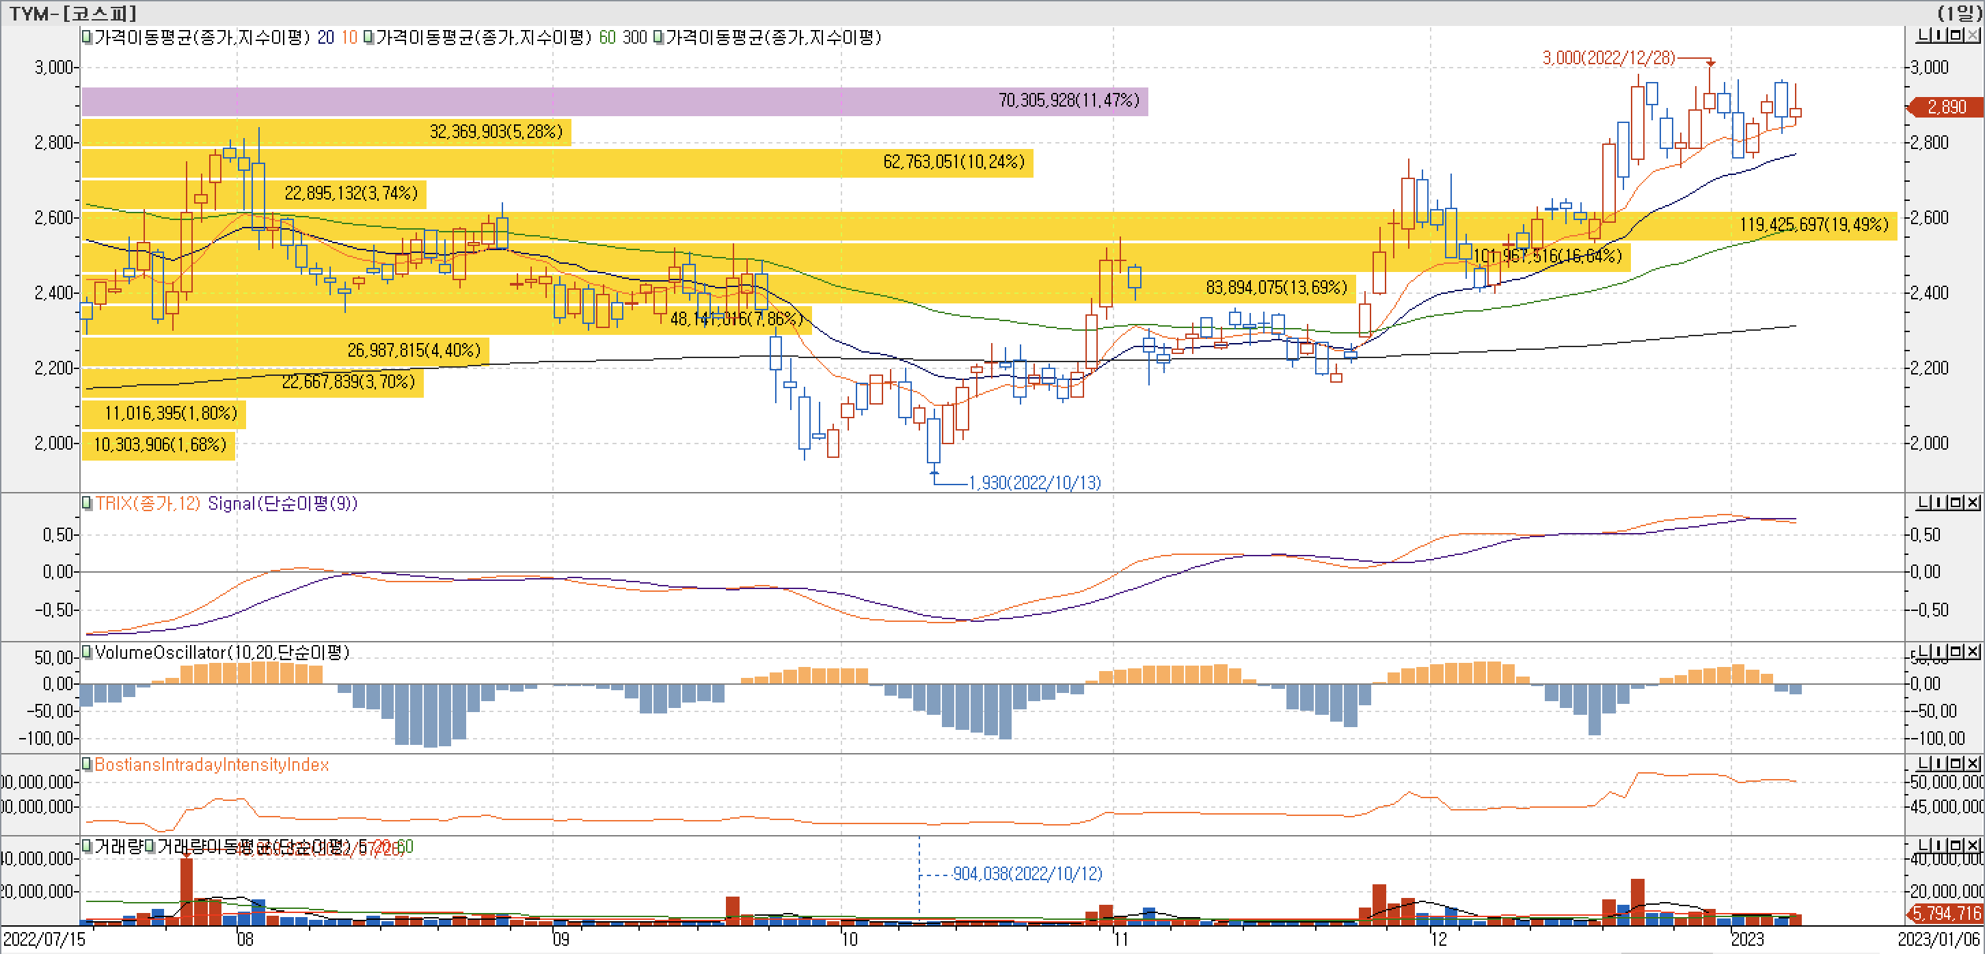Maximize the TRIX indicator panel
This screenshot has width=1985, height=954.
[x=1956, y=502]
